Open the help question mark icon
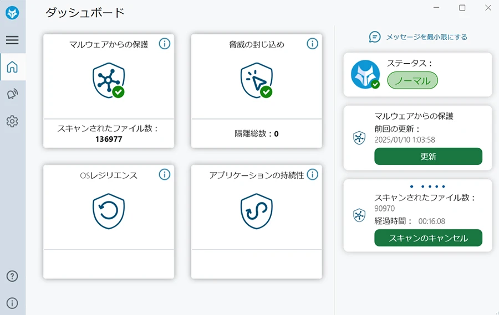This screenshot has width=499, height=315. coord(12,276)
